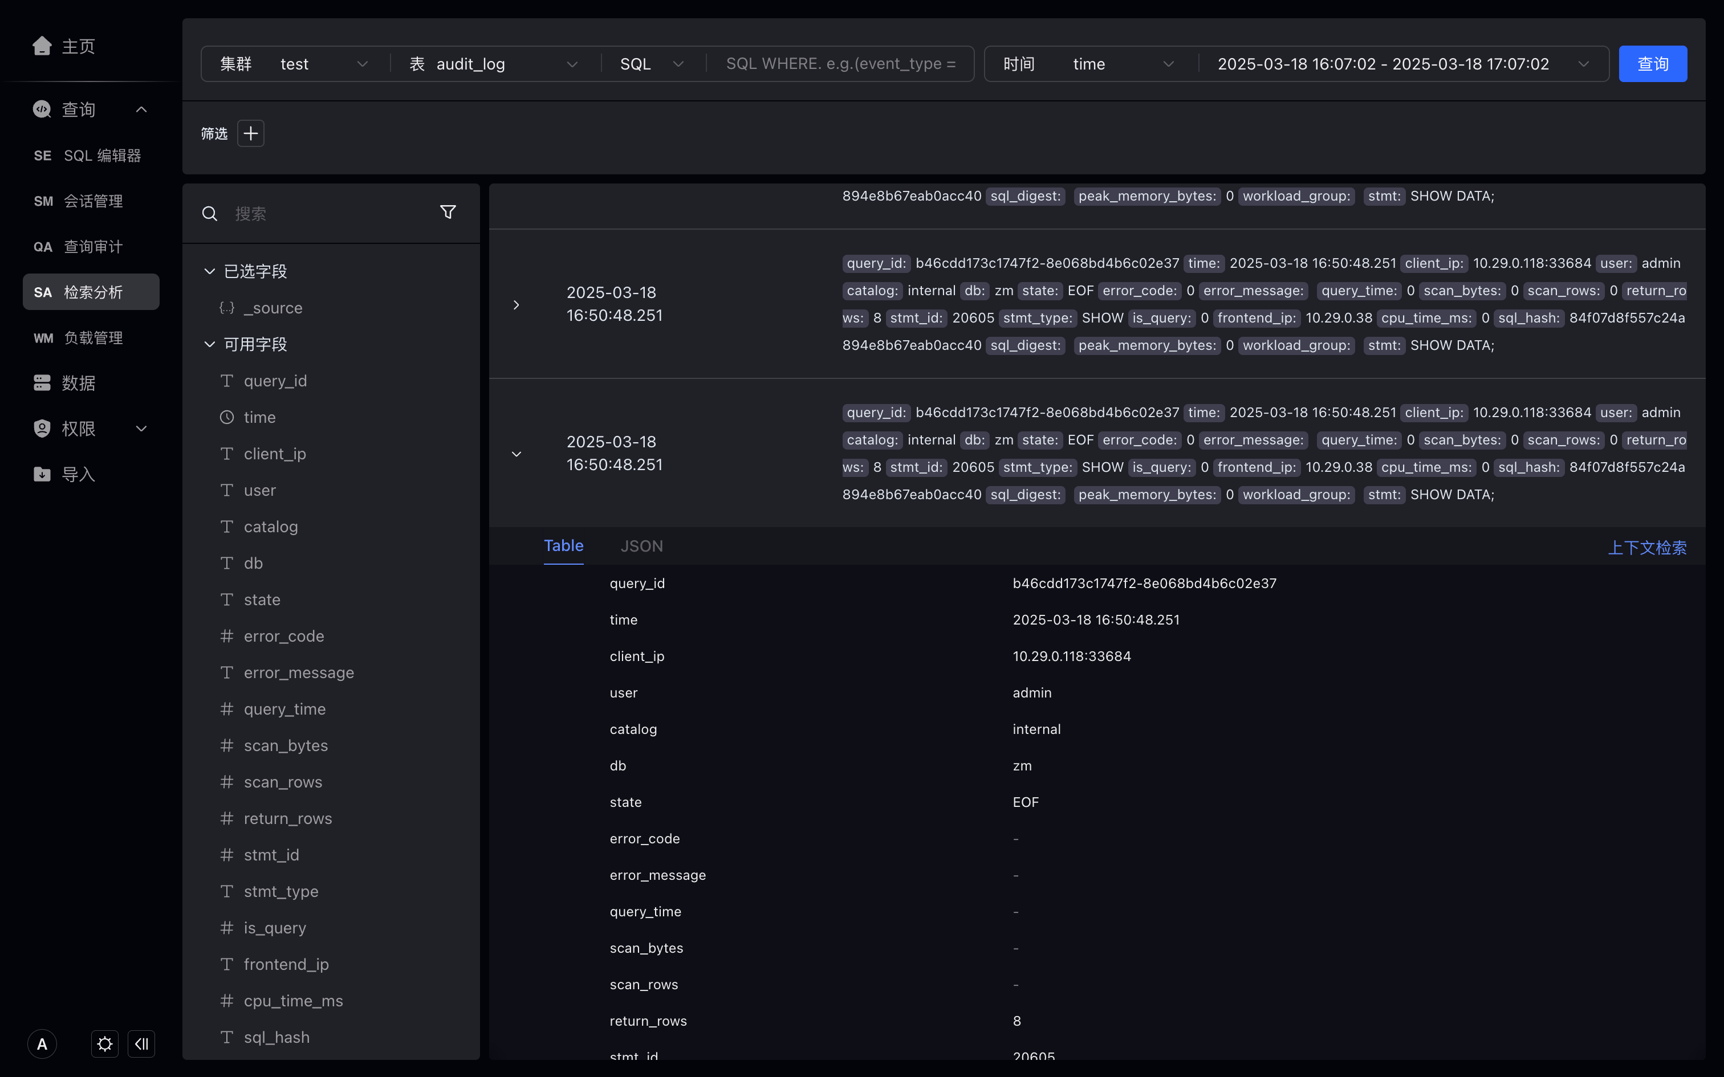Open the user avatar A
Screen dimensions: 1724x1077
point(42,1044)
